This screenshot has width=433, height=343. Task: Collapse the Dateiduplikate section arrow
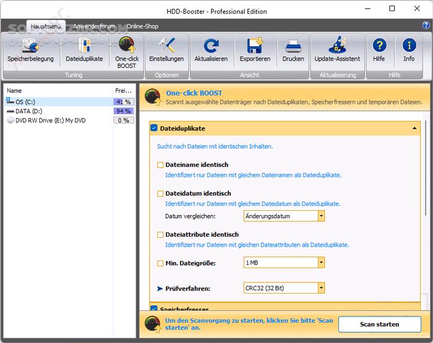tap(414, 129)
